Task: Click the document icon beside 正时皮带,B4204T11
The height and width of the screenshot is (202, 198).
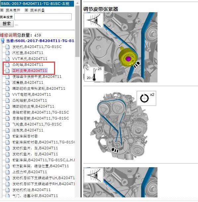Action: (x=8, y=71)
